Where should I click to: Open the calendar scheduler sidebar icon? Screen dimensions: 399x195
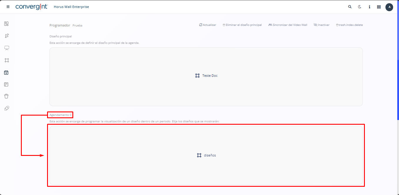coord(6,72)
